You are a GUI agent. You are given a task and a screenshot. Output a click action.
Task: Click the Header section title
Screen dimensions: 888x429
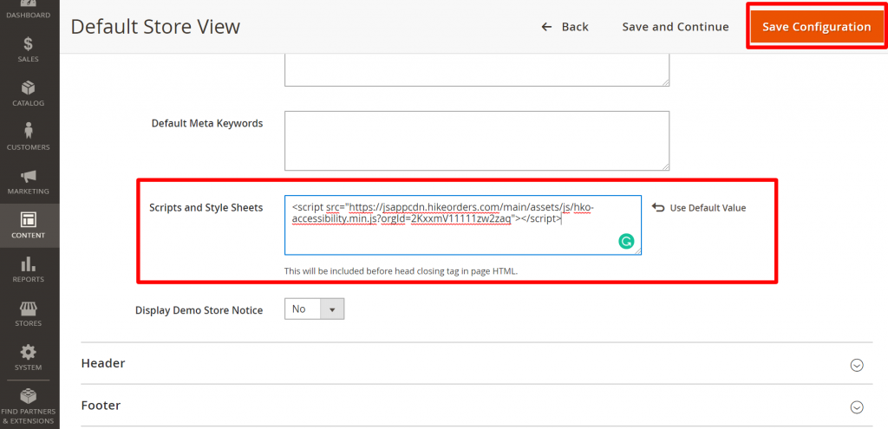(x=103, y=363)
